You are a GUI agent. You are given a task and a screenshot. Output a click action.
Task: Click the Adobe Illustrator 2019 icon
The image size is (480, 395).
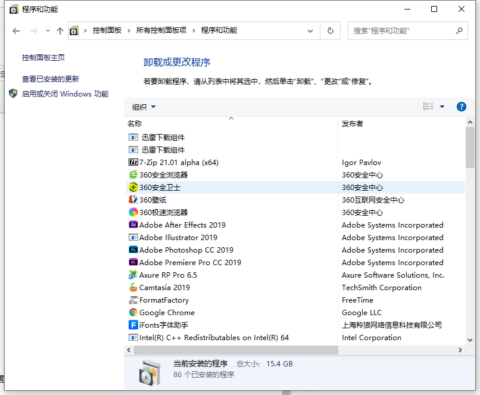[x=133, y=237]
